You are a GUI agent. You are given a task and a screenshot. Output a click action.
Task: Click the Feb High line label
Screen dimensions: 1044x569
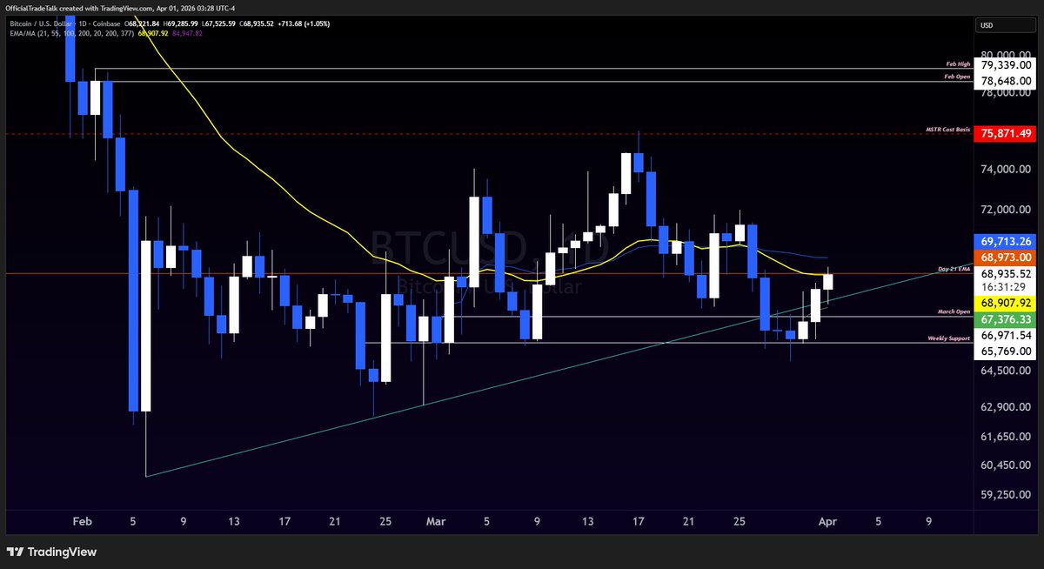957,64
